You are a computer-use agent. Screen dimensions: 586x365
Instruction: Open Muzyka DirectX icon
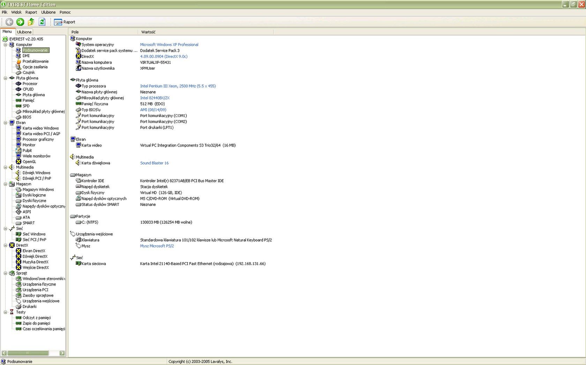pyautogui.click(x=18, y=262)
